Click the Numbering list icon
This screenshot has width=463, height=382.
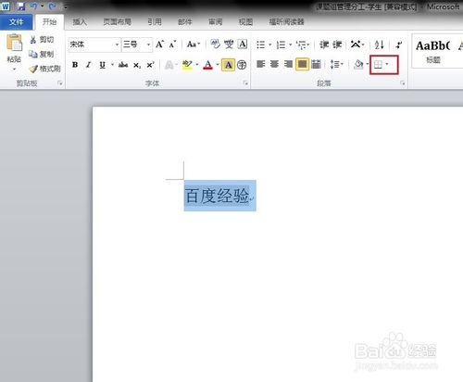(281, 45)
